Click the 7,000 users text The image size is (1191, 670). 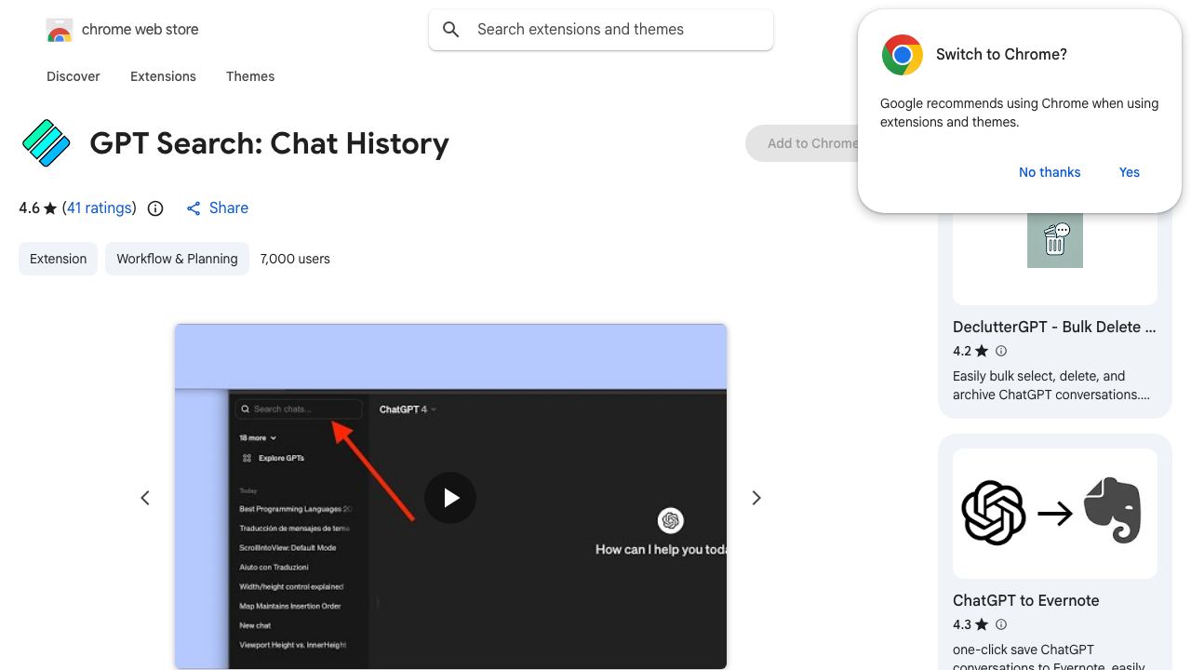(295, 259)
